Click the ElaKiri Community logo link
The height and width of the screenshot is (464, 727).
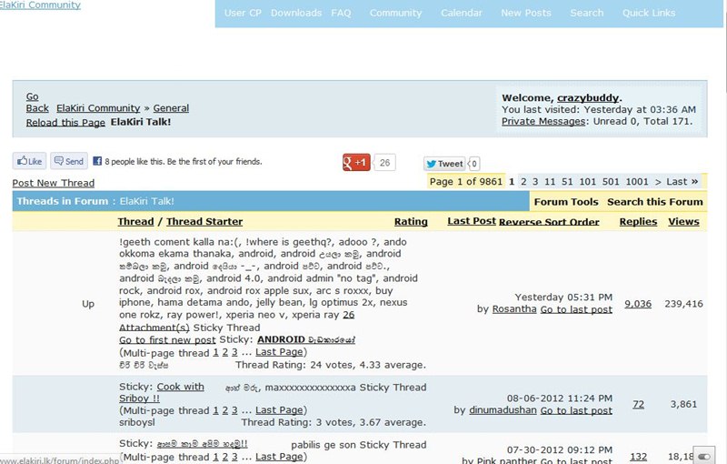point(40,5)
